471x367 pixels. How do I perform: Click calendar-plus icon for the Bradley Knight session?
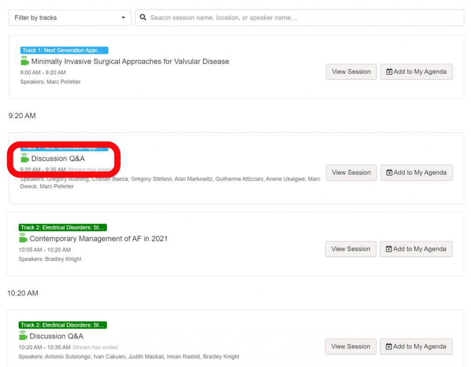click(x=389, y=249)
